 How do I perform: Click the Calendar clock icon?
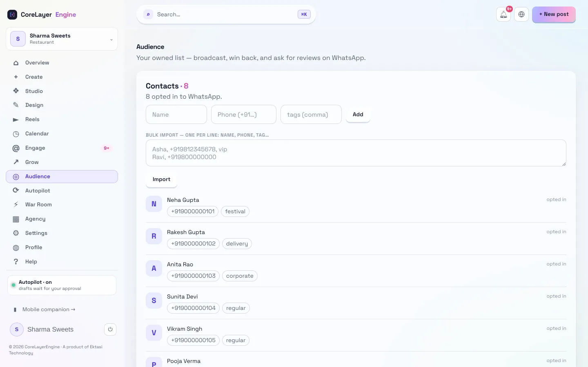[x=16, y=134]
